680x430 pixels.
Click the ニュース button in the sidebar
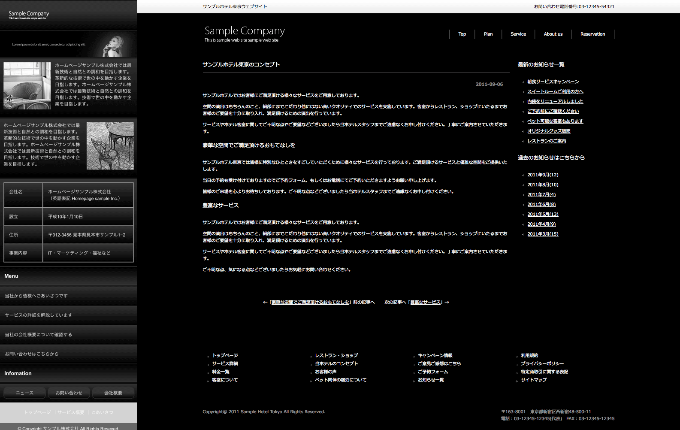24,393
